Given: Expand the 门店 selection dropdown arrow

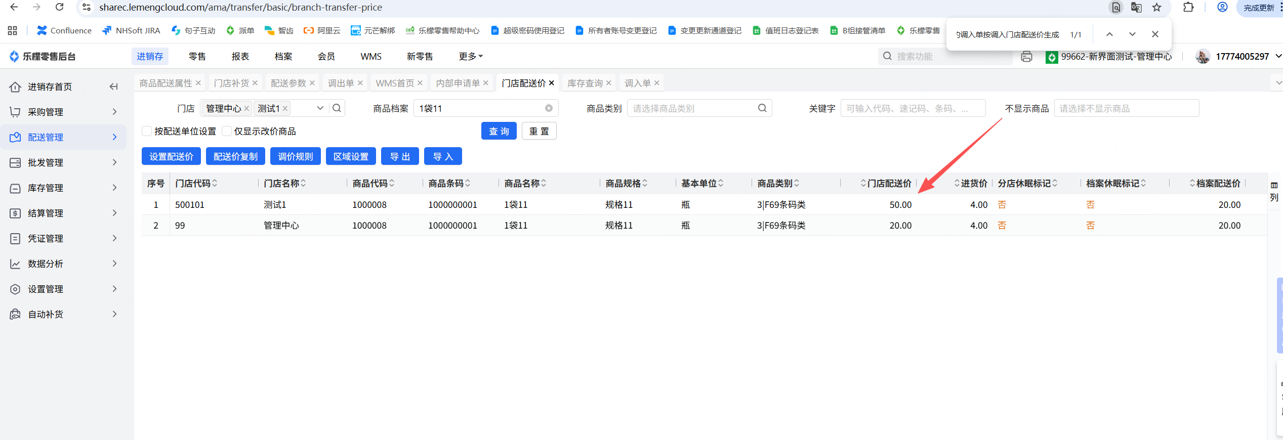Looking at the screenshot, I should [320, 108].
